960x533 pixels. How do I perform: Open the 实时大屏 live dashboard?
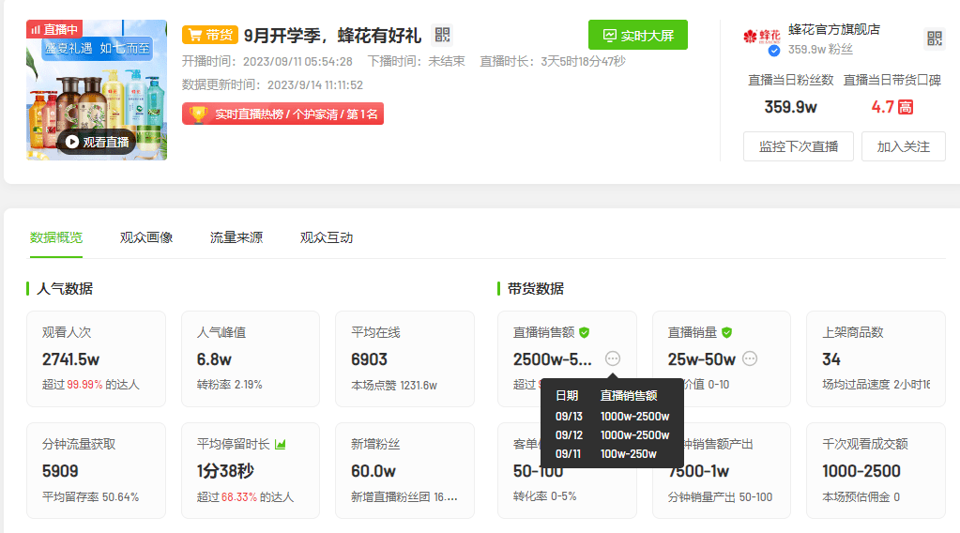pyautogui.click(x=638, y=36)
